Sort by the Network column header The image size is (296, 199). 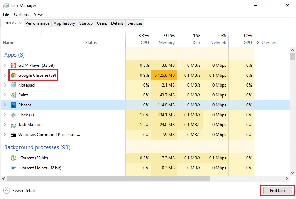click(216, 39)
